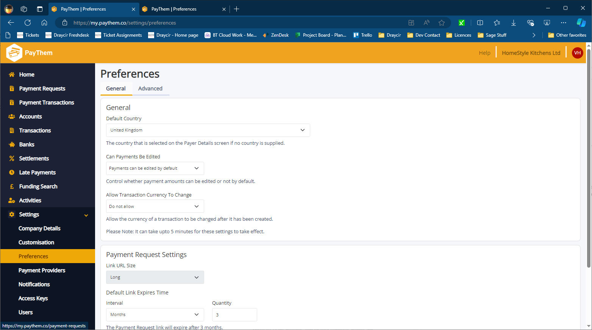This screenshot has height=330, width=592.
Task: Click browser back arrow
Action: [11, 23]
